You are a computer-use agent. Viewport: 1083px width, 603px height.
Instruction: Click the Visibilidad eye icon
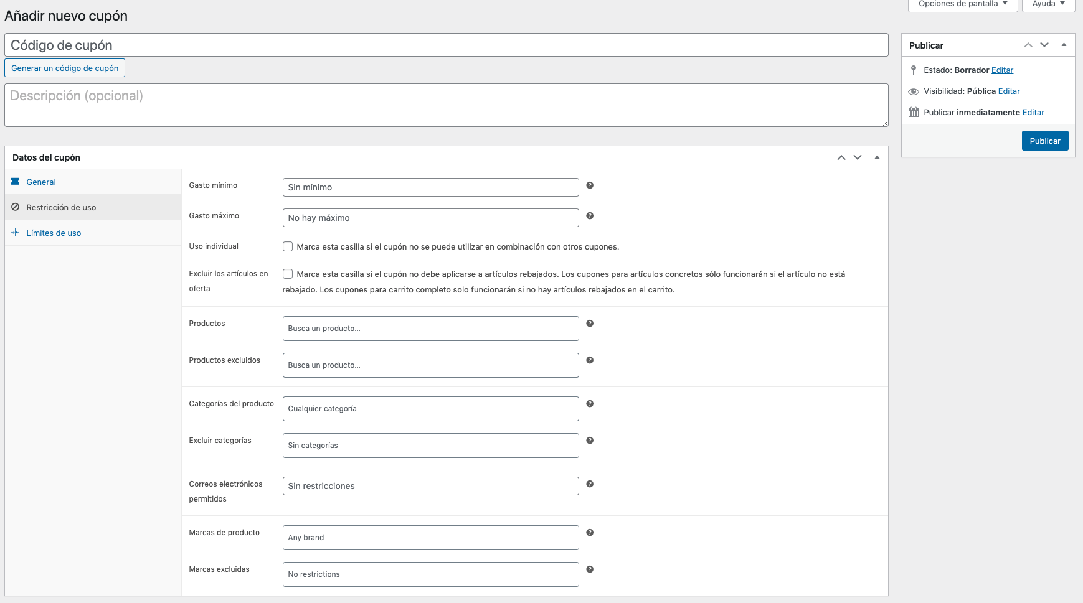914,91
